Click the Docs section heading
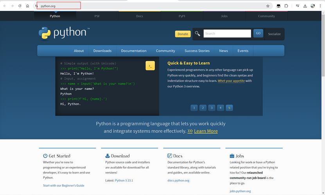The width and height of the screenshot is (325, 195). coord(178,156)
